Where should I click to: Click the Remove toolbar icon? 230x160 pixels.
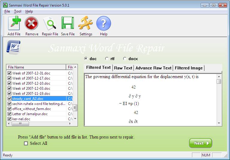31,23
